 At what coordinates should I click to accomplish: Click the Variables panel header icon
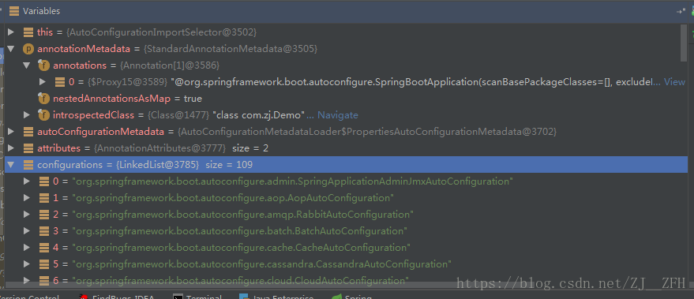pyautogui.click(x=14, y=11)
